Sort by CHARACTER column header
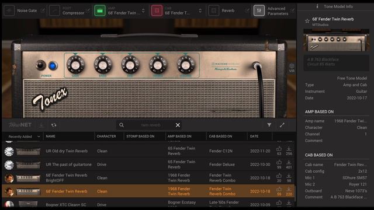Image resolution: width=374 pixels, height=210 pixels. click(106, 136)
